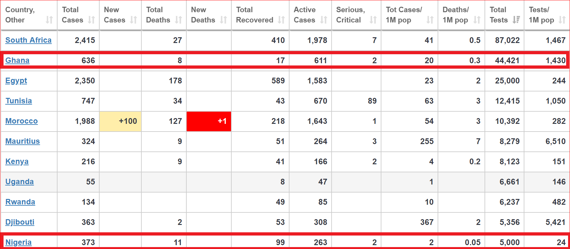The width and height of the screenshot is (570, 249).
Task: Follow the Egypt link
Action: coord(16,81)
